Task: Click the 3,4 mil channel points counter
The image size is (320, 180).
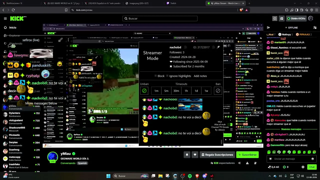Action: [x=273, y=167]
